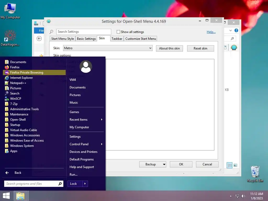Open the DataWagon desktop shortcut
The image size is (268, 201).
coord(10,38)
